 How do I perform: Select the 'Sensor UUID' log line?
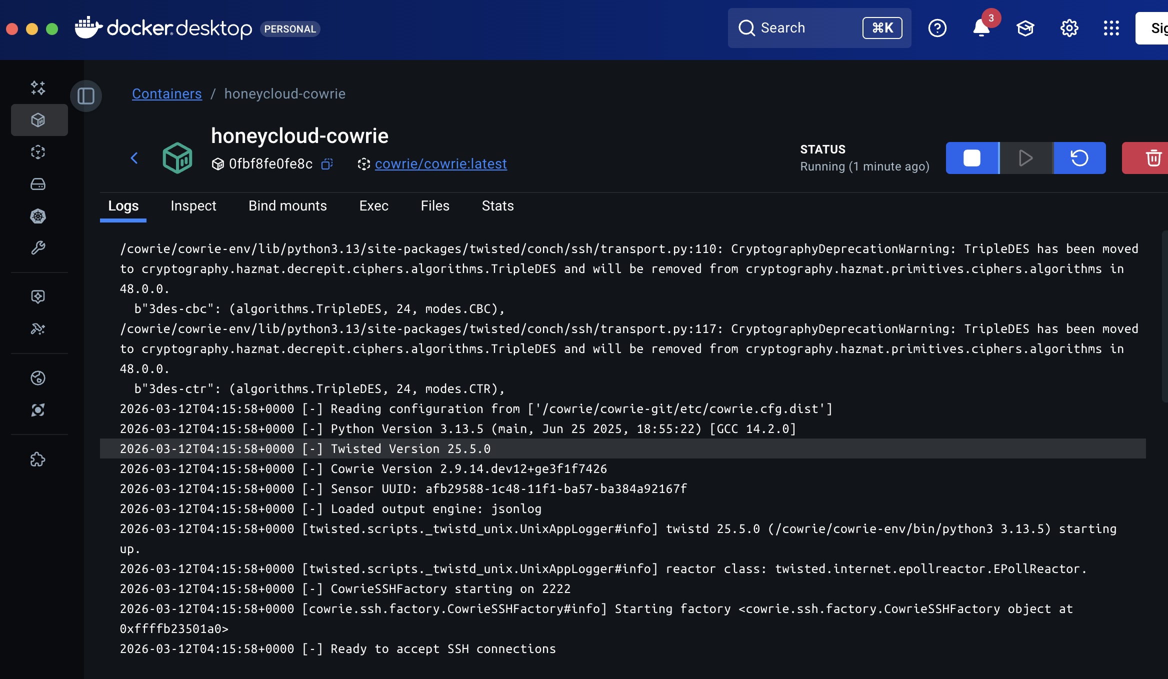[x=623, y=488]
